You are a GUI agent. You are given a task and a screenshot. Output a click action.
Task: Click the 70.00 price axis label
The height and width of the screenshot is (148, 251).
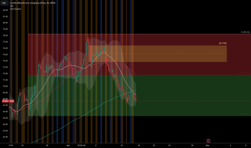point(5,86)
